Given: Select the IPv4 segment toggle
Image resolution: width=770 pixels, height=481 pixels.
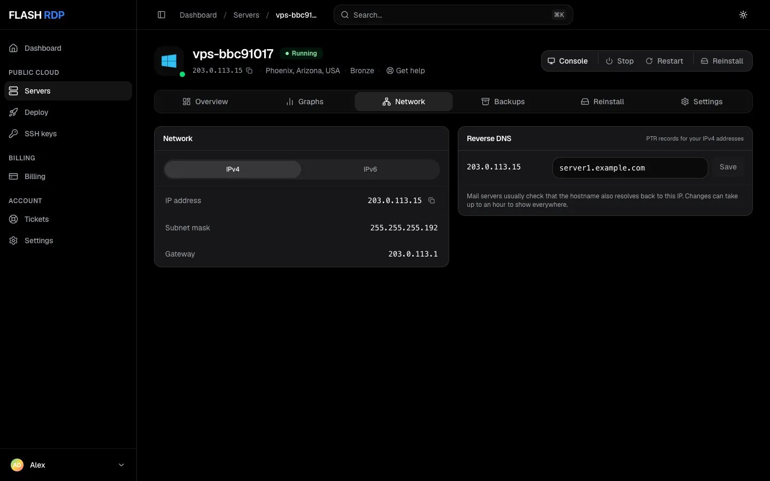Looking at the screenshot, I should point(233,169).
